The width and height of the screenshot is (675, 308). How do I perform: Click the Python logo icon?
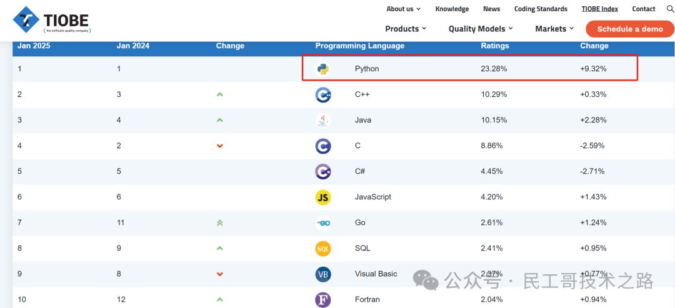323,68
